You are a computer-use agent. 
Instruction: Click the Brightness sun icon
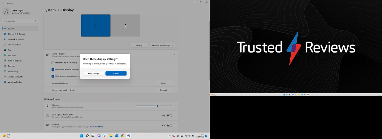coord(47,106)
